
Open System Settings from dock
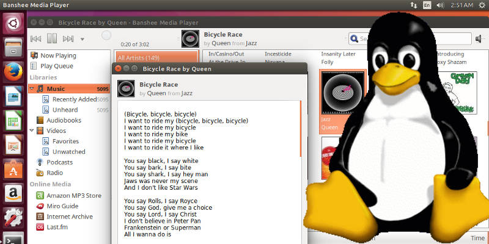13,218
